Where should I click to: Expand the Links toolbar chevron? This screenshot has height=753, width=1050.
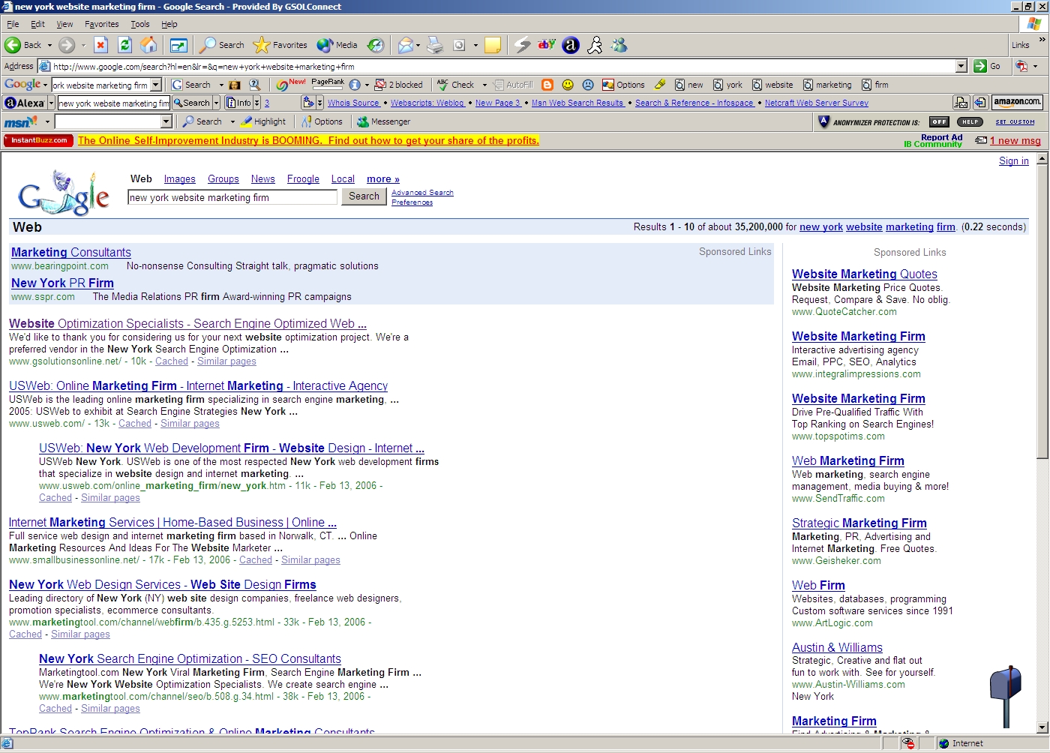point(1042,40)
